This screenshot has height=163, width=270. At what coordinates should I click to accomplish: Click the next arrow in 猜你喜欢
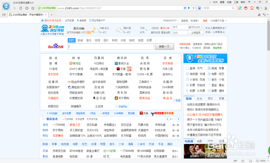click(x=178, y=119)
